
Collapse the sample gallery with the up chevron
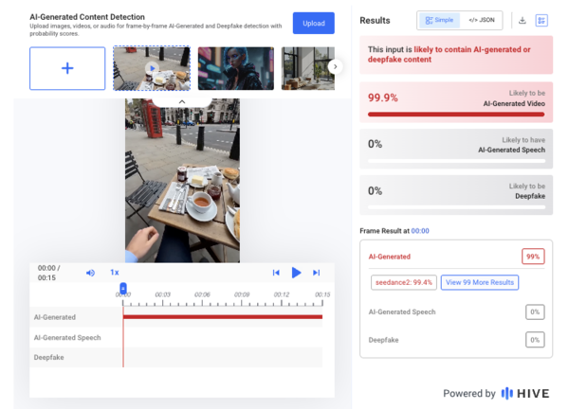182,102
